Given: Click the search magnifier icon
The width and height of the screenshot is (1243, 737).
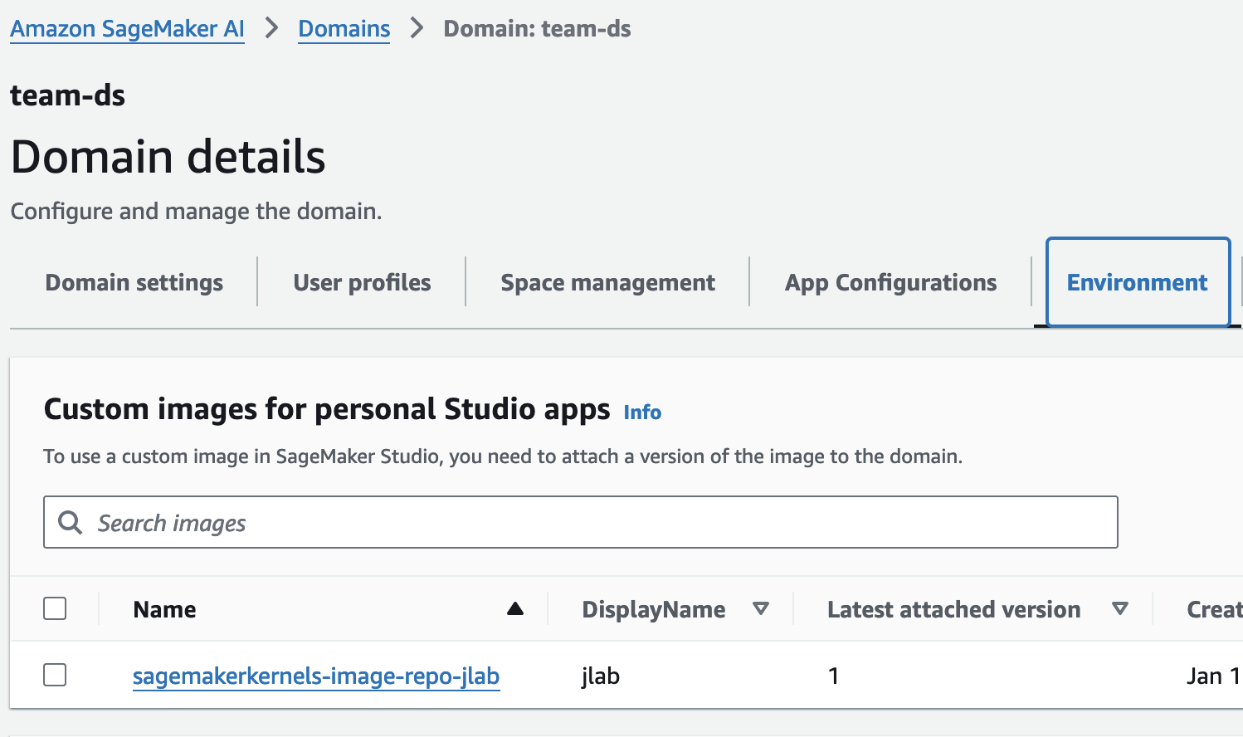Looking at the screenshot, I should coord(71,523).
